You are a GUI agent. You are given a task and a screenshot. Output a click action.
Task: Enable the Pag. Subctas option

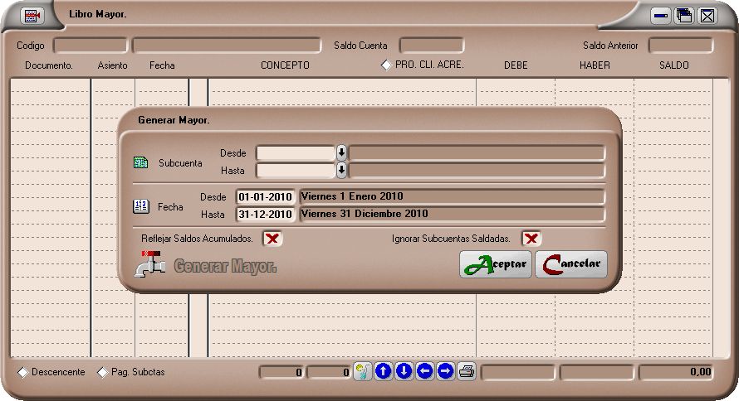[x=103, y=373]
